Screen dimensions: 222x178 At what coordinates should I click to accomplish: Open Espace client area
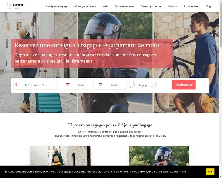pos(191,6)
